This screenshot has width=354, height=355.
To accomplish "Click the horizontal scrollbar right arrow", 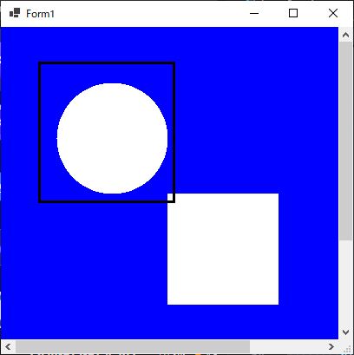I will (x=331, y=346).
